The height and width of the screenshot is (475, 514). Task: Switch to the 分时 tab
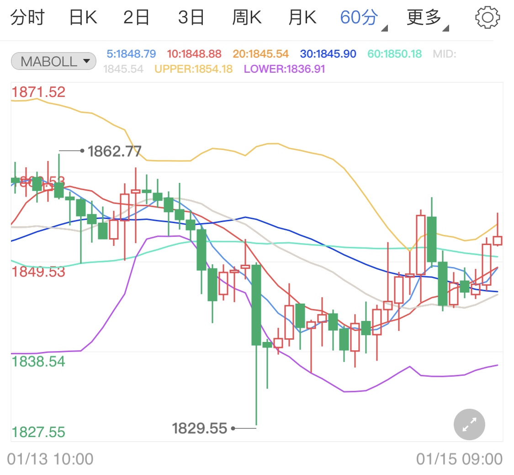pyautogui.click(x=27, y=17)
